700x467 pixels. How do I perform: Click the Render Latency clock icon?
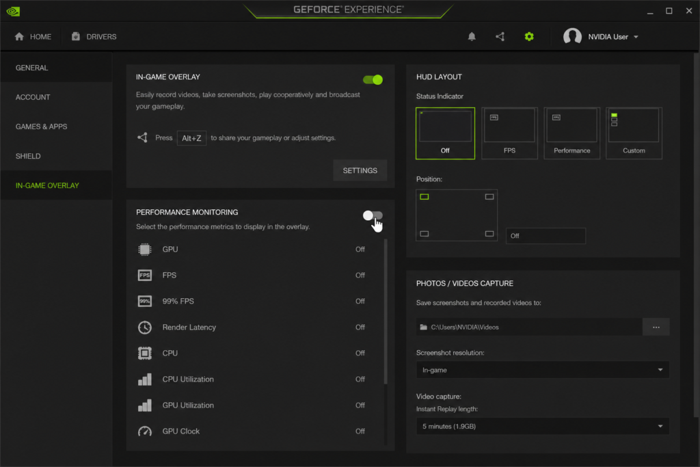coord(145,328)
